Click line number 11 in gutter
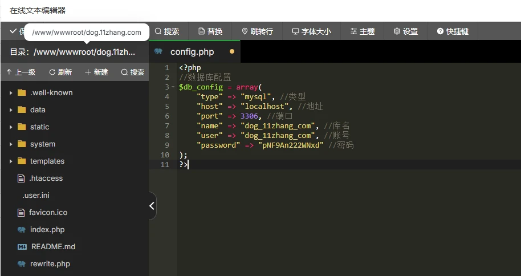Viewport: 521px width, 276px height. (x=165, y=164)
